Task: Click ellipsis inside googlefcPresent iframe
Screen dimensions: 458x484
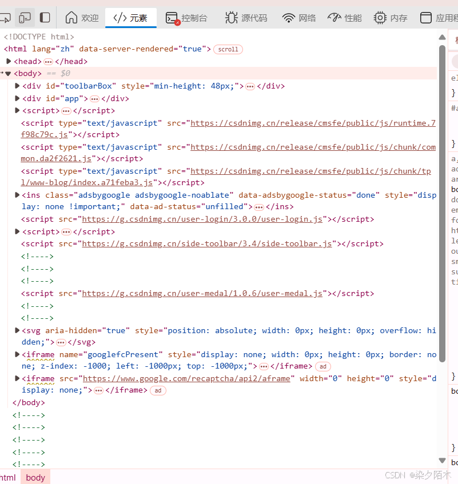Action: pyautogui.click(x=264, y=367)
